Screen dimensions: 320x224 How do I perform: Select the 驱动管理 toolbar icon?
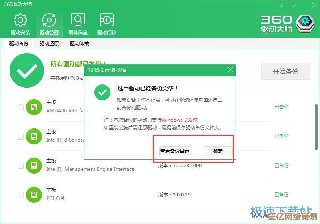(49, 20)
